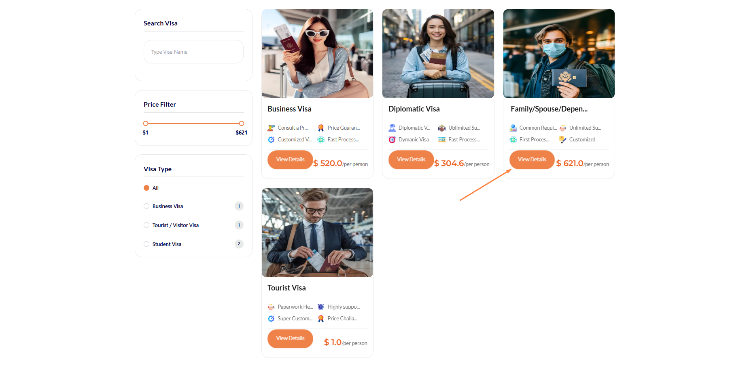This screenshot has height=366, width=749.
Task: Select the Student Visa radio filter
Action: 146,244
